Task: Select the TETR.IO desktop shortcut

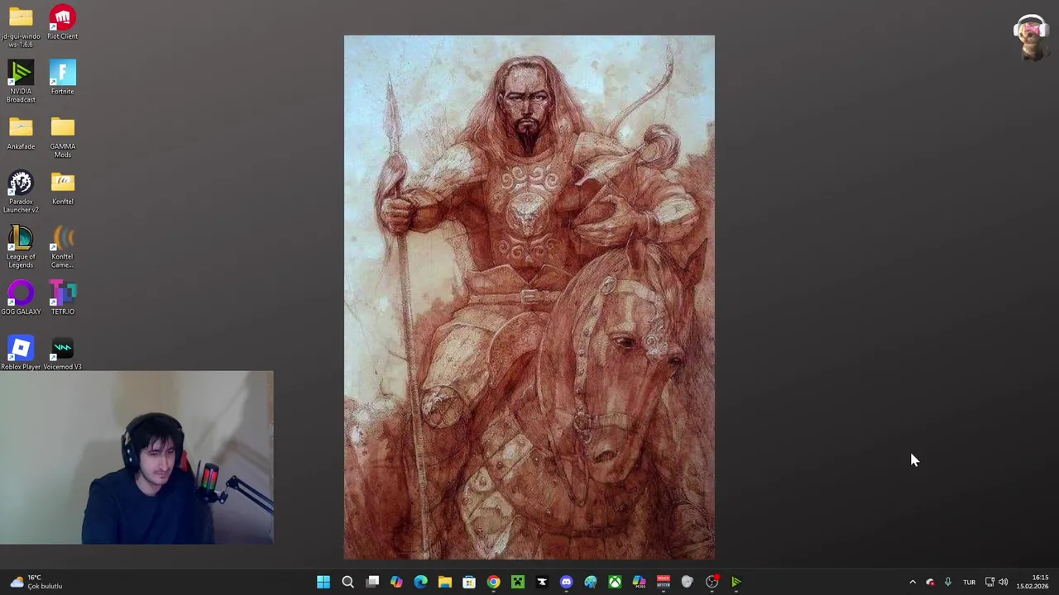Action: [x=62, y=297]
